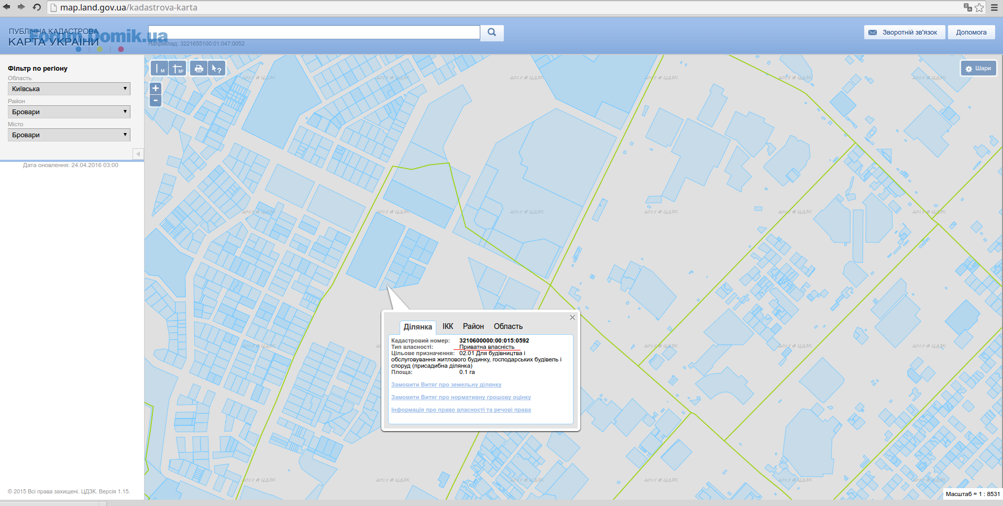The height and width of the screenshot is (506, 1003).
Task: Click the magnifier search button
Action: tap(492, 32)
